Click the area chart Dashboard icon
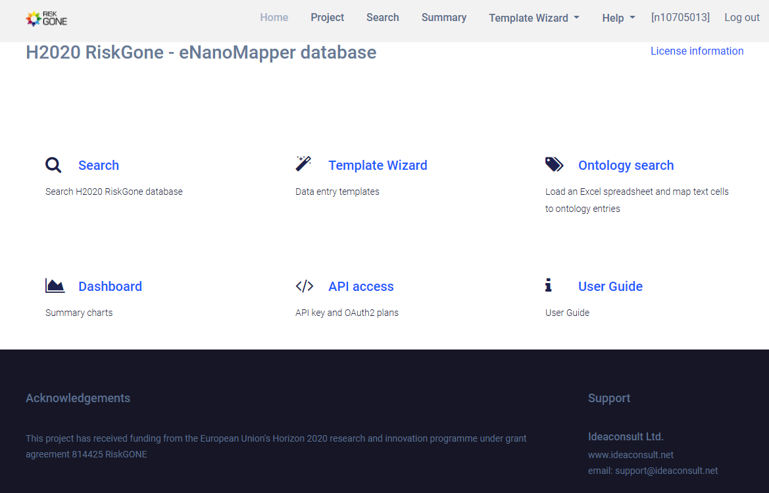 [55, 286]
